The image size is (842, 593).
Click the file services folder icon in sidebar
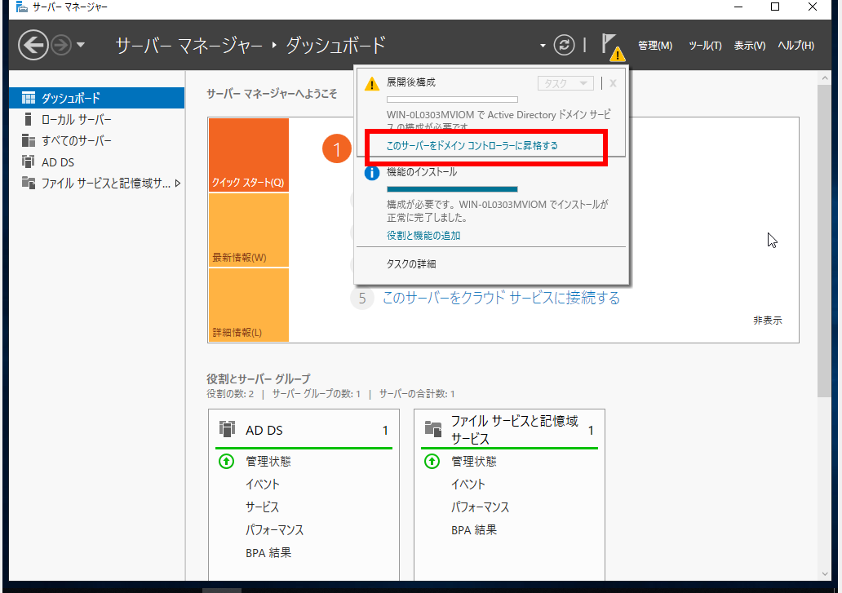pyautogui.click(x=28, y=183)
